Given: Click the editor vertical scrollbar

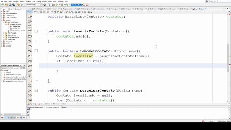Looking at the screenshot, I should 228,57.
